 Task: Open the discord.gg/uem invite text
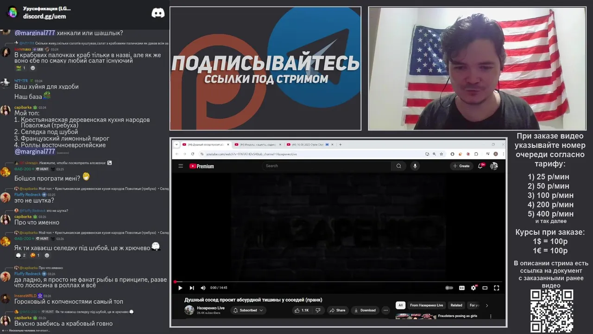click(44, 16)
